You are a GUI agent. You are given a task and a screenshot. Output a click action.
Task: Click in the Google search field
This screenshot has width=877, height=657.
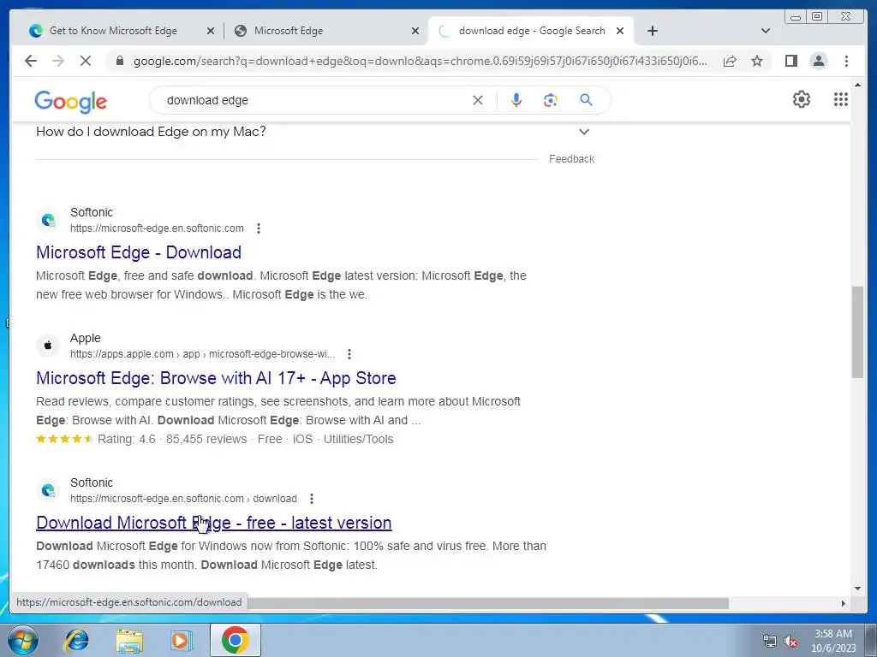[313, 100]
